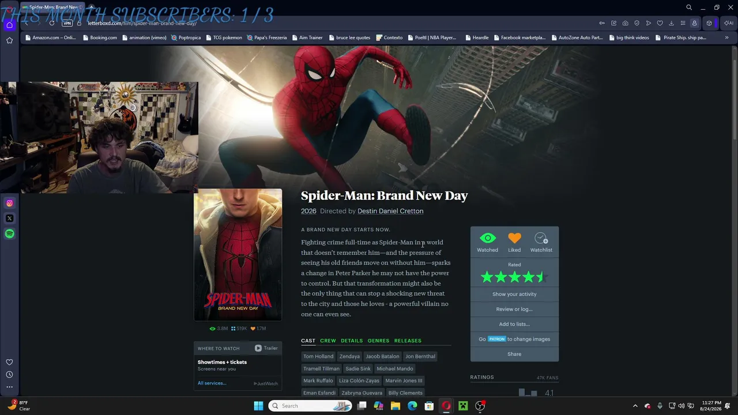Add page to bookmarks with heart icon in address bar
This screenshot has width=738, height=415.
[660, 23]
